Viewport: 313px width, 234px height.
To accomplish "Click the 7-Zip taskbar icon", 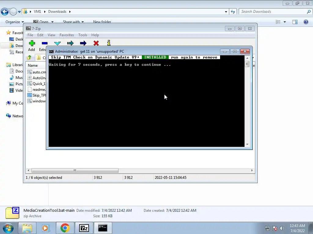I will coord(84,228).
